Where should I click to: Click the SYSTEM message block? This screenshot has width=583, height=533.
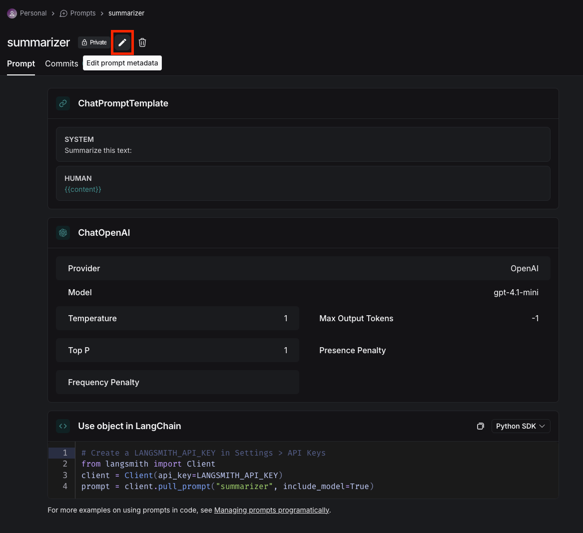[x=303, y=144]
